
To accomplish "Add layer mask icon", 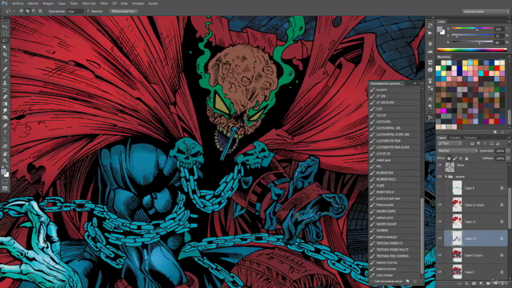I will pyautogui.click(x=474, y=283).
